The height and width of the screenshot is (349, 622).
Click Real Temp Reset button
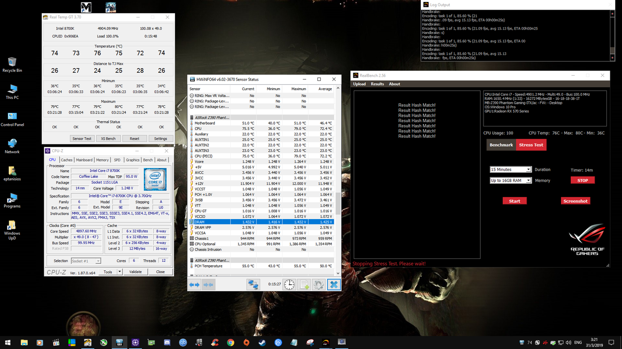(x=134, y=139)
